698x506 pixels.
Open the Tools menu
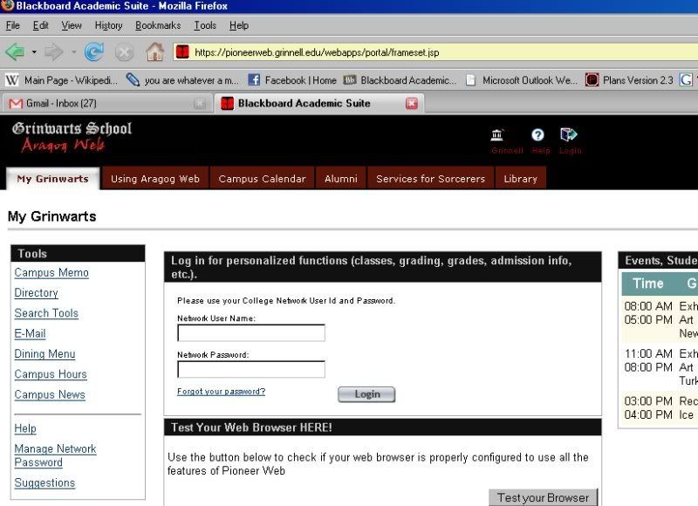(x=205, y=25)
